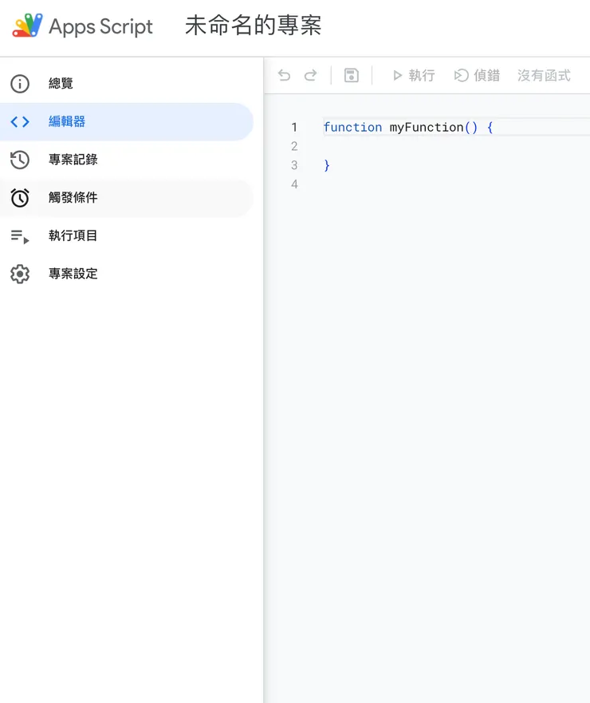Select line number 2 in the gutter
590x703 pixels.
[294, 146]
